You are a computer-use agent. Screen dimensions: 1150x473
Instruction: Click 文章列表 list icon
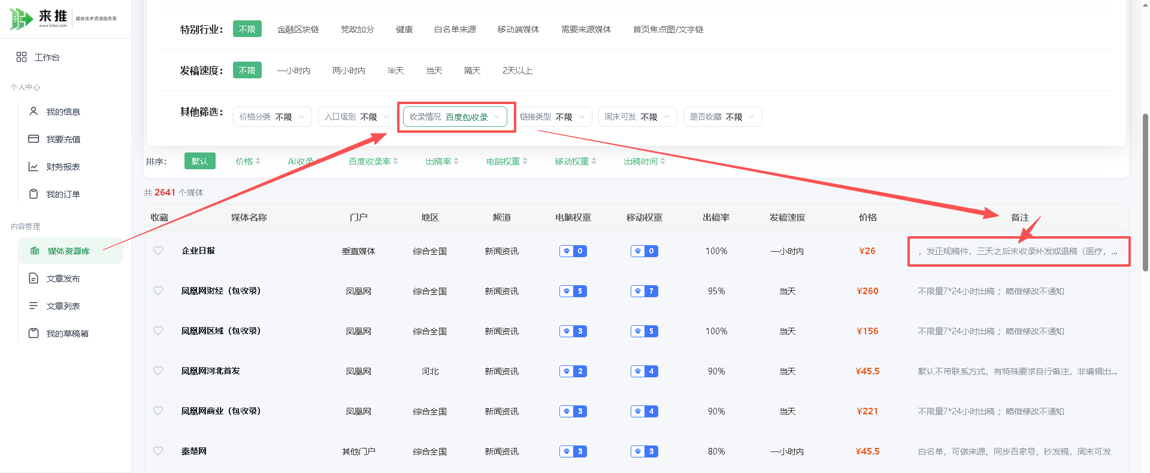(34, 306)
